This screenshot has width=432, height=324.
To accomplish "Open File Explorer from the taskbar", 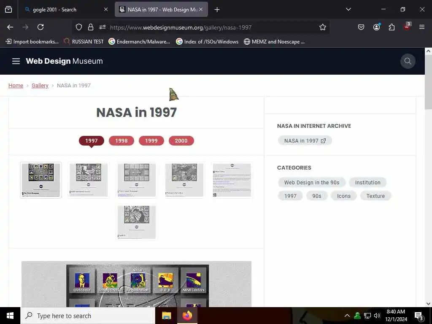I will 166,316.
